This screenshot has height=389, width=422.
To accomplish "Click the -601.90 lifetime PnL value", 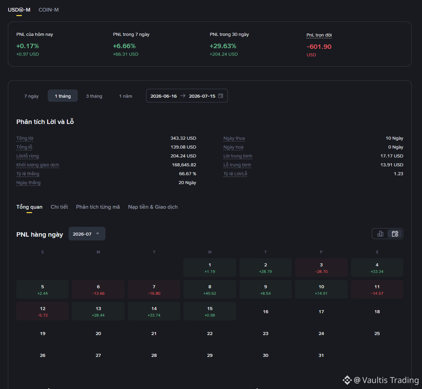I will tap(319, 47).
